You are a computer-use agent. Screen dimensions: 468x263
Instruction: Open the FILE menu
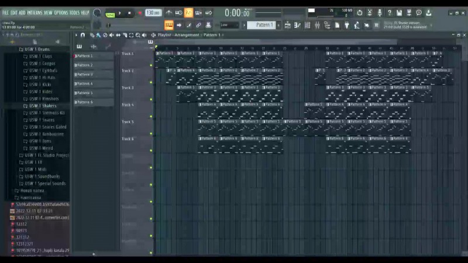(x=5, y=13)
